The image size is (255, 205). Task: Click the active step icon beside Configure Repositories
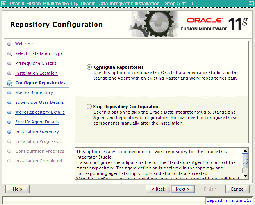(9, 83)
